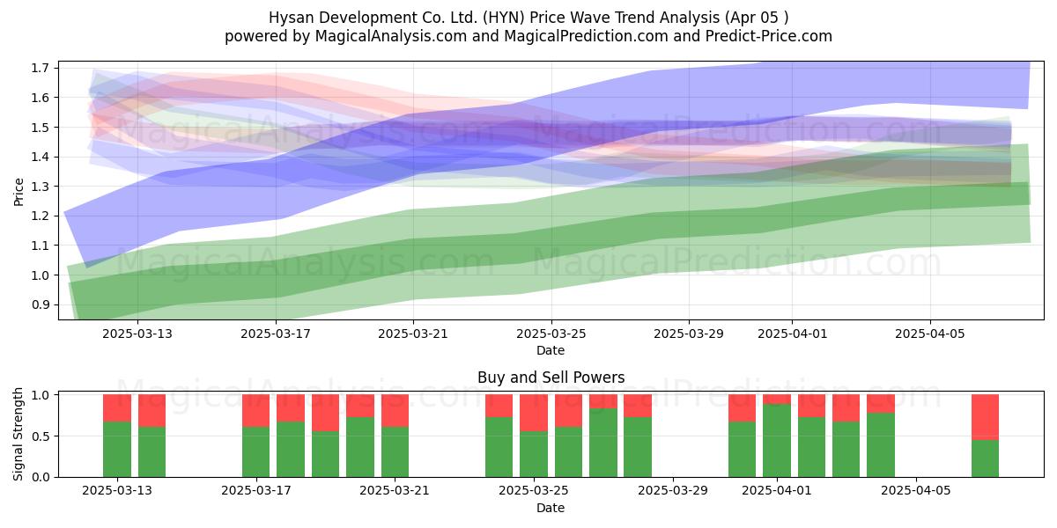This screenshot has width=1057, height=528.
Task: Select the green buy bar for 2025-03-28
Action: click(x=638, y=447)
